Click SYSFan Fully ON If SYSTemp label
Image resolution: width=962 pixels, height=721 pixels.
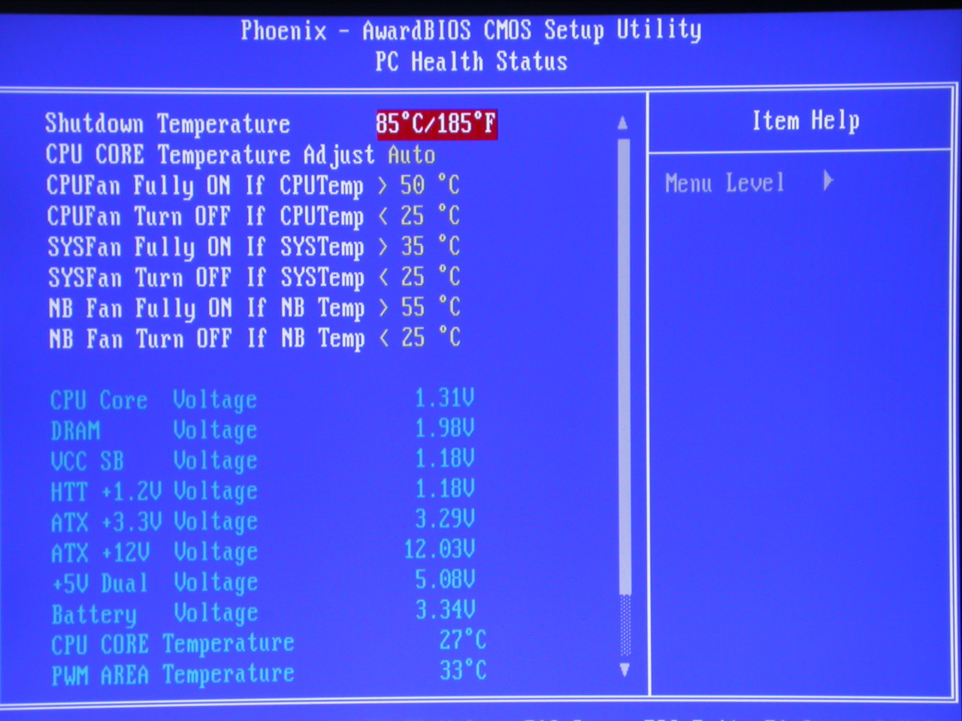pos(206,247)
